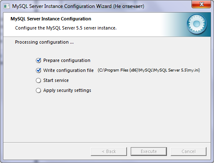Click the Configure the MySQL Server 5.5 subtitle
The width and height of the screenshot is (214, 163).
(66, 28)
